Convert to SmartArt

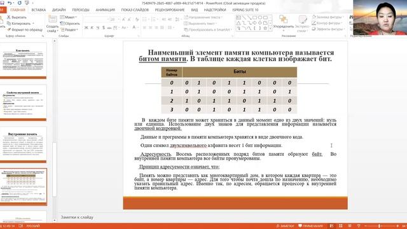tap(208, 30)
